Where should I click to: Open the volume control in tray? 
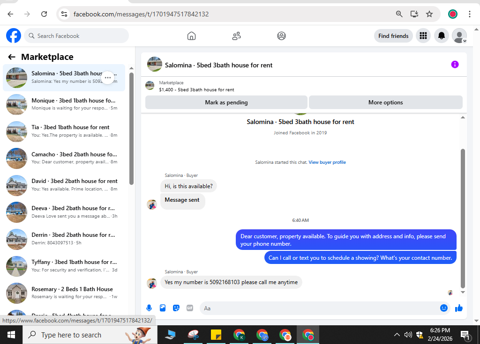coord(408,335)
